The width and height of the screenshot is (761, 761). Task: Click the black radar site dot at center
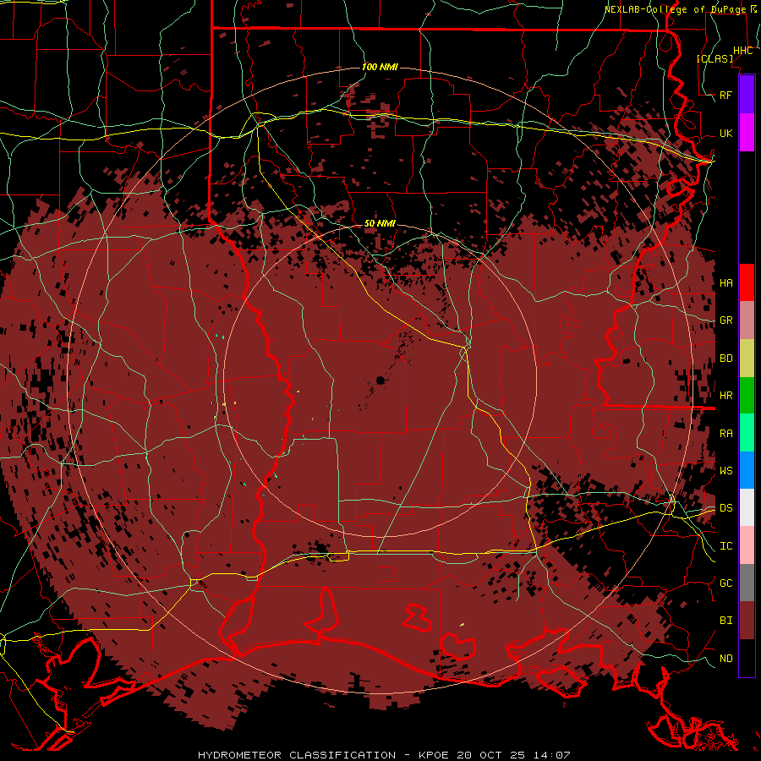380,380
